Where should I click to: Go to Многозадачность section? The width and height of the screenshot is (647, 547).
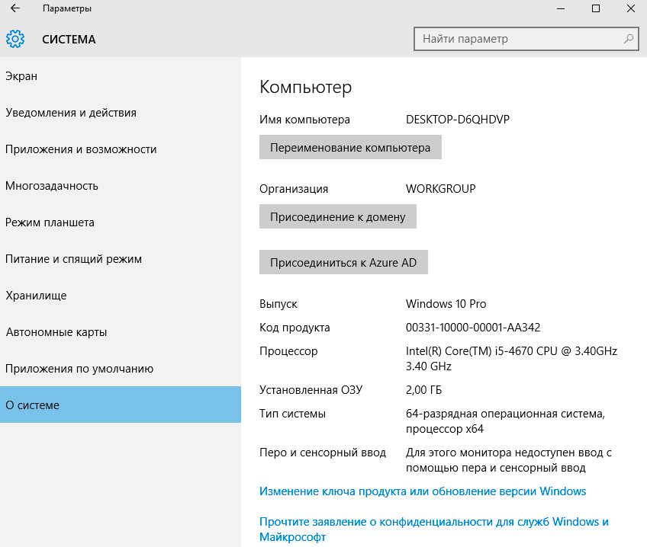[52, 186]
